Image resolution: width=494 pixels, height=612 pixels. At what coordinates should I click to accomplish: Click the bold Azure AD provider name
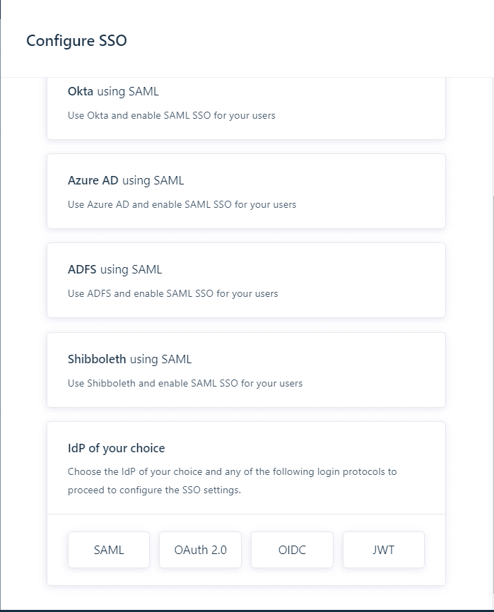point(93,180)
